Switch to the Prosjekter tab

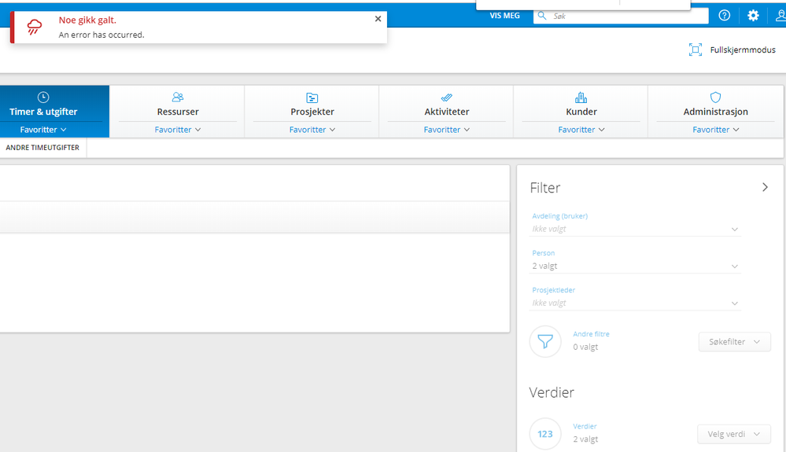click(312, 112)
